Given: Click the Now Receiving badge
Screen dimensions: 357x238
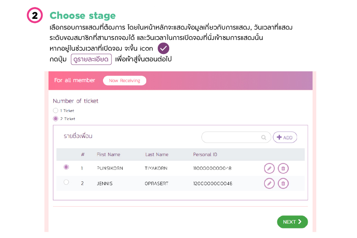Looking at the screenshot, I should tap(124, 81).
